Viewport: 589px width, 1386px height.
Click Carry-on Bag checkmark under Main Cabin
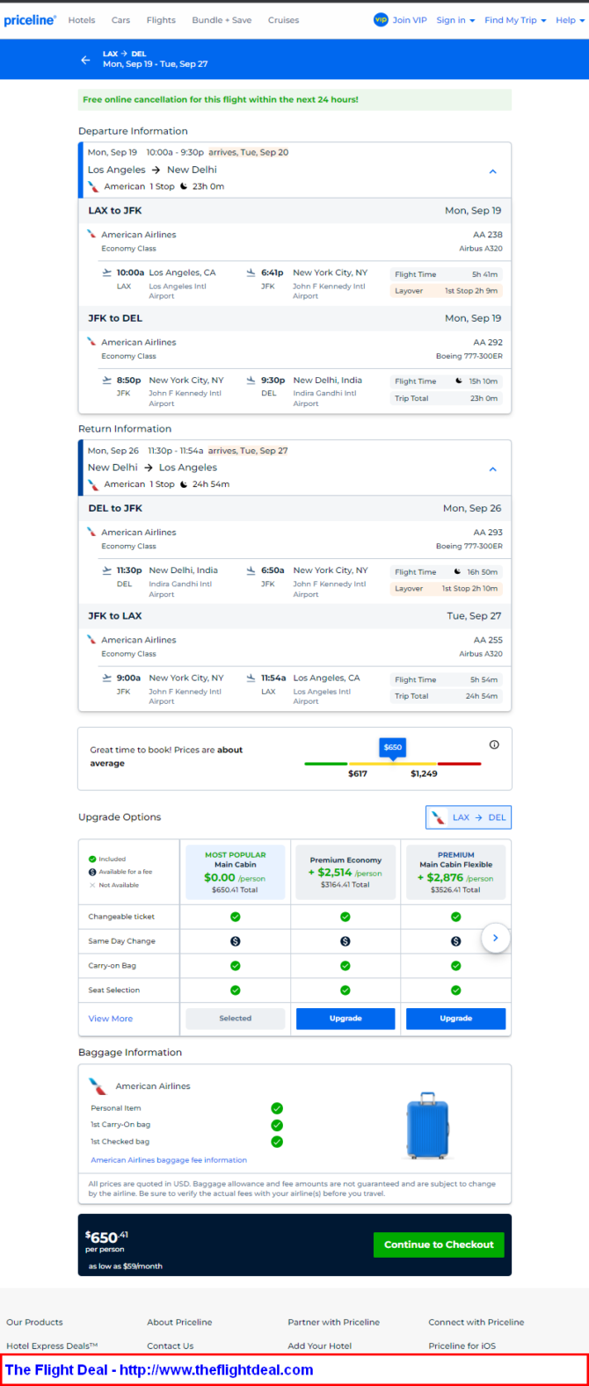tap(236, 966)
